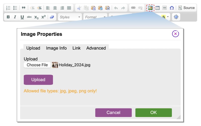Toggle subscript formatting
The image size is (201, 126).
pos(36,17)
